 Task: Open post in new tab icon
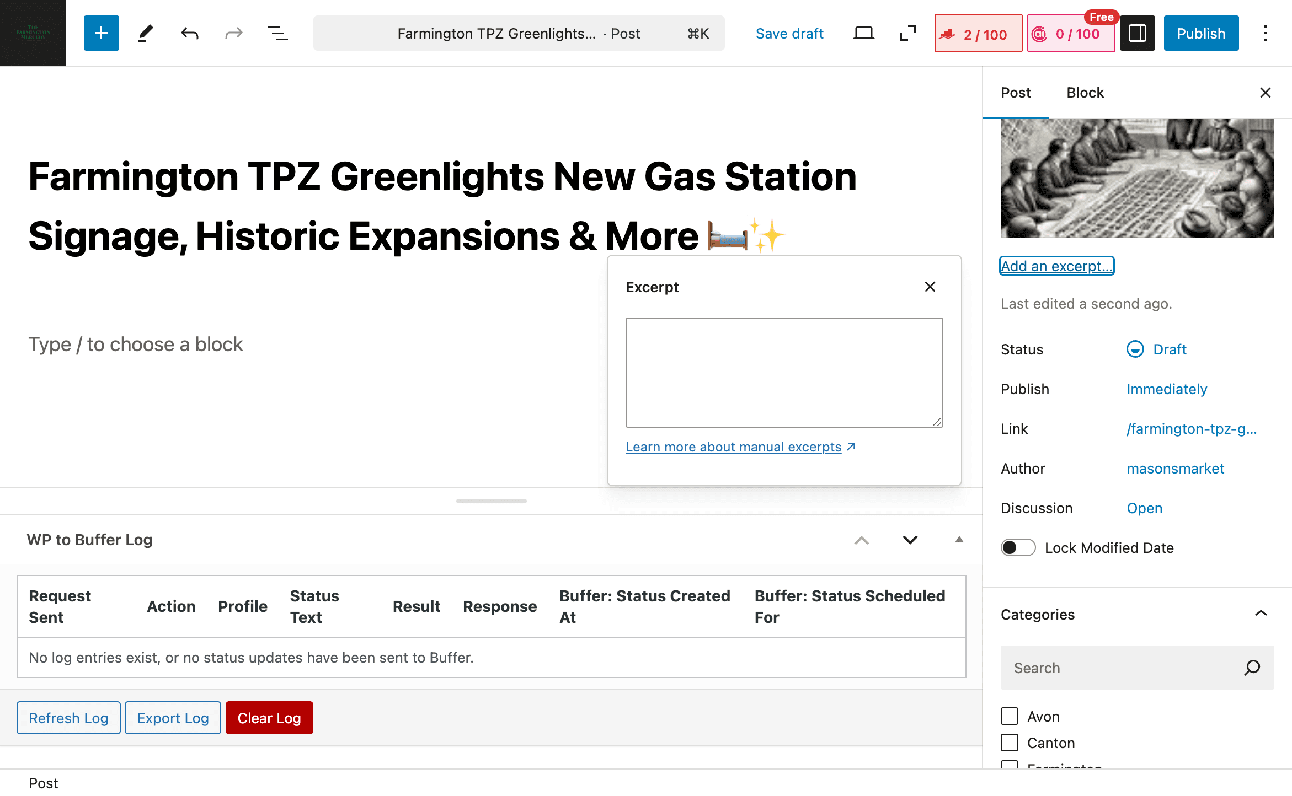click(907, 33)
